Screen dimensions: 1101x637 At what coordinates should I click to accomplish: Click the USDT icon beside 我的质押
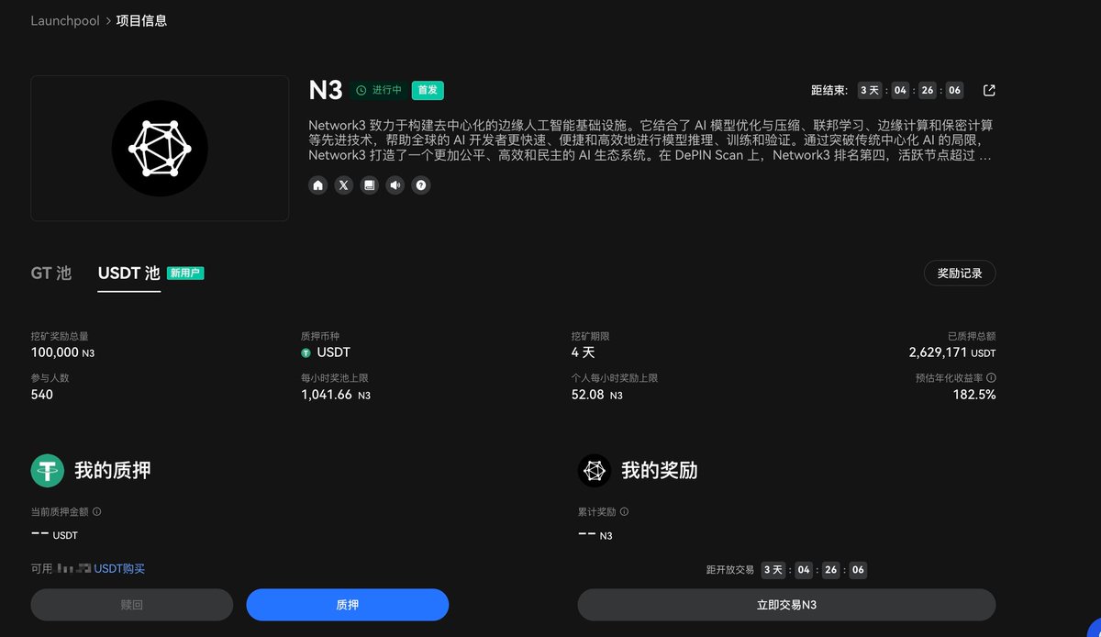point(47,470)
